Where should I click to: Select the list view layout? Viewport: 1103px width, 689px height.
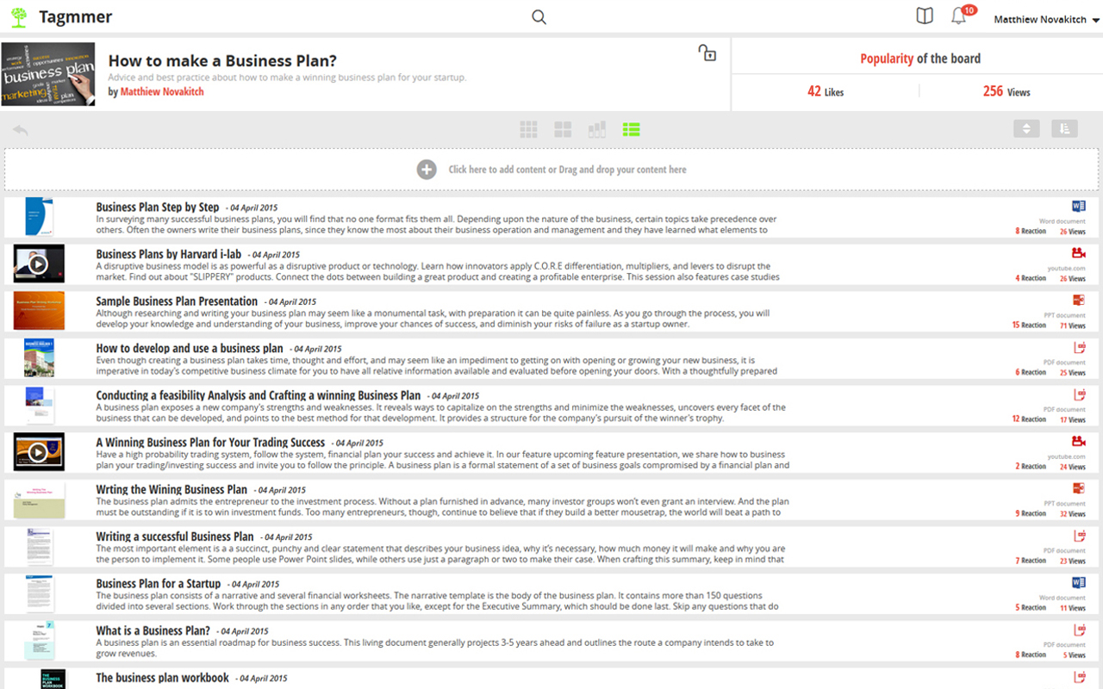[632, 129]
